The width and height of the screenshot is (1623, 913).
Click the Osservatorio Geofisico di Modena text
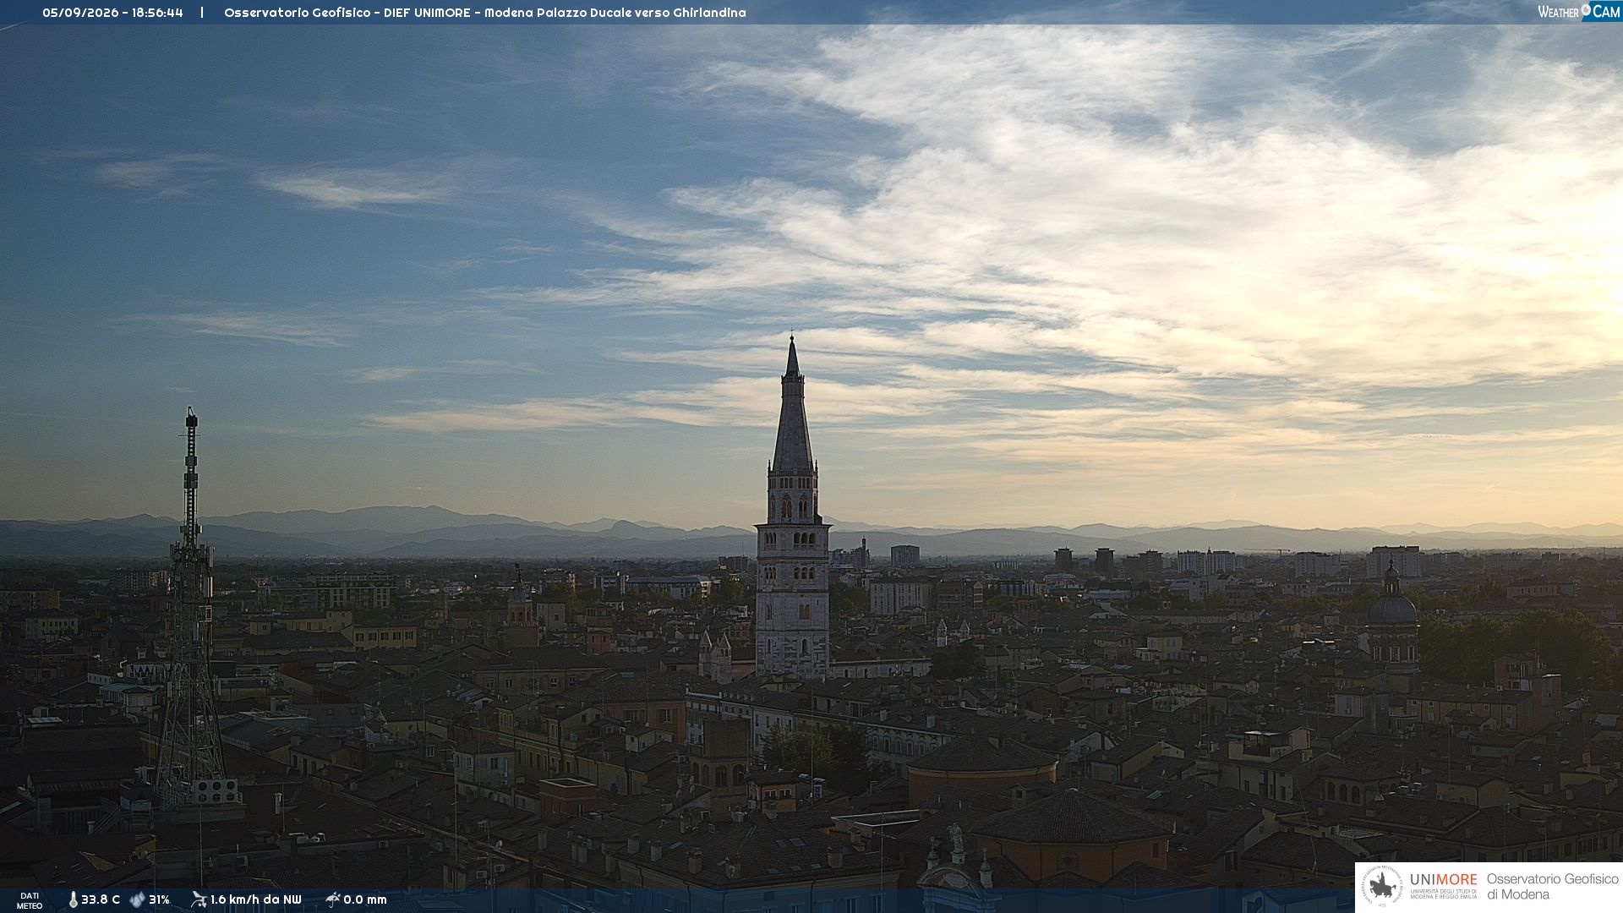(1552, 887)
